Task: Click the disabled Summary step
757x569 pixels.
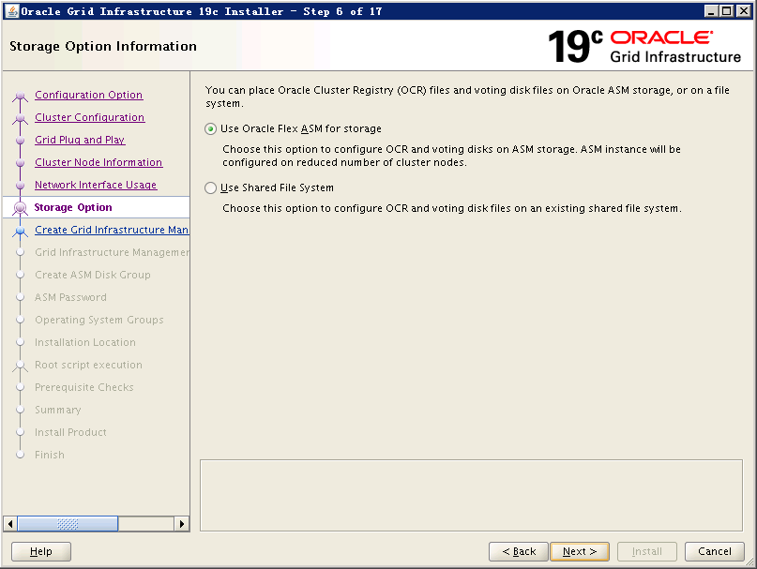Action: point(58,410)
